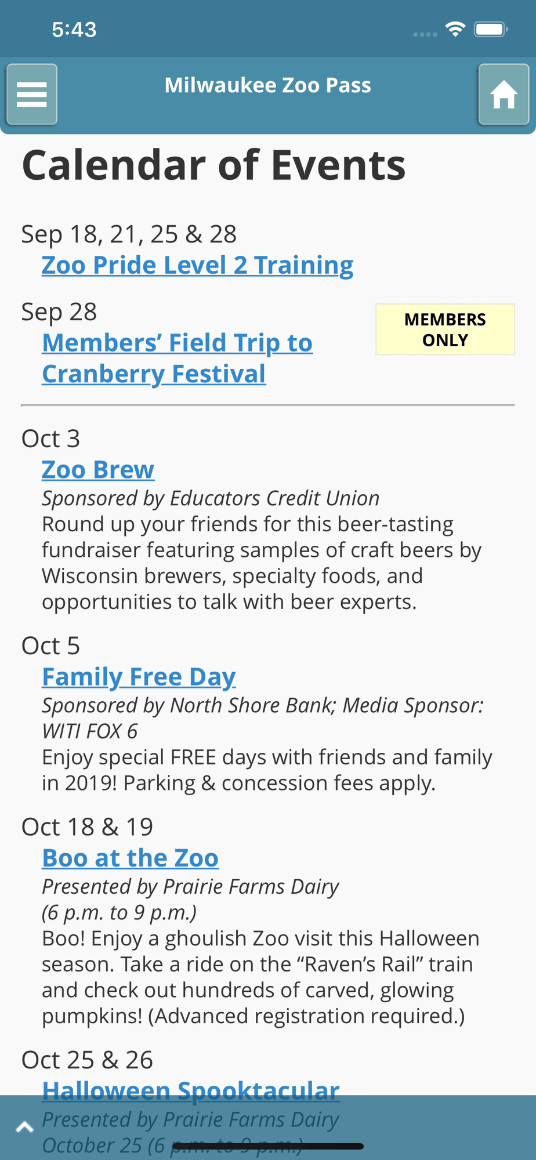536x1160 pixels.
Task: Tap the cellular signal dots icon
Action: pyautogui.click(x=425, y=34)
